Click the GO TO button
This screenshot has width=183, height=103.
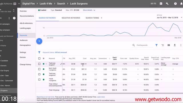point(153,4)
